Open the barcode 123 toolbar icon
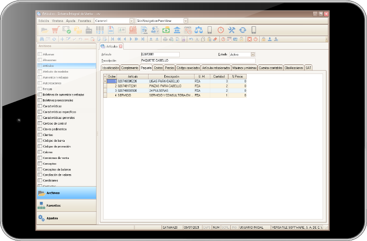The width and height of the screenshot is (367, 241). [x=100, y=30]
